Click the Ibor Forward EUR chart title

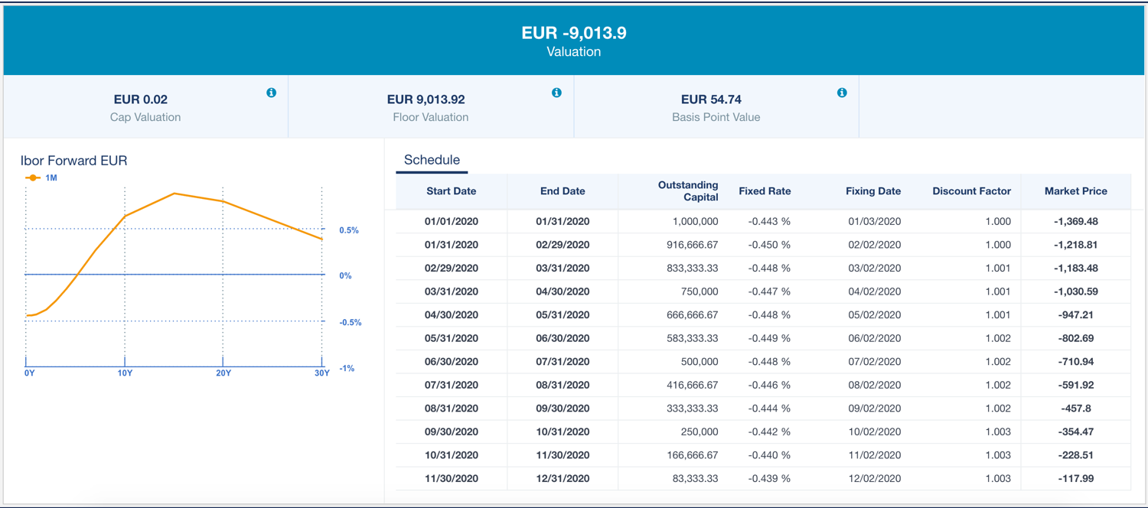pos(73,161)
